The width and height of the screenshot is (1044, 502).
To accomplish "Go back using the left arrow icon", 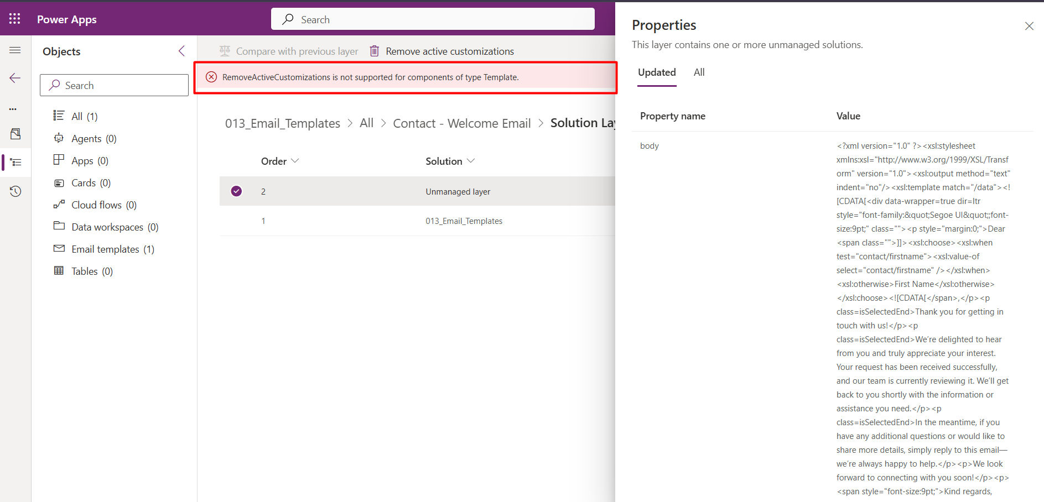I will (15, 78).
